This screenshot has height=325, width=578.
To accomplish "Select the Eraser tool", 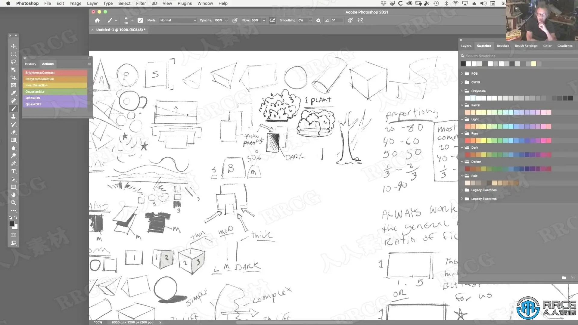I will [x=13, y=132].
